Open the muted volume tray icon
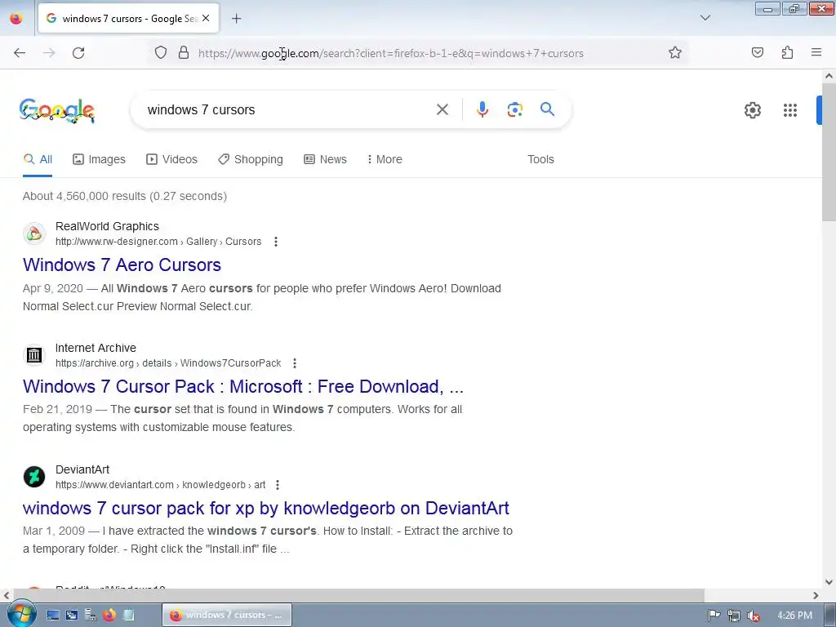836x627 pixels. point(753,616)
